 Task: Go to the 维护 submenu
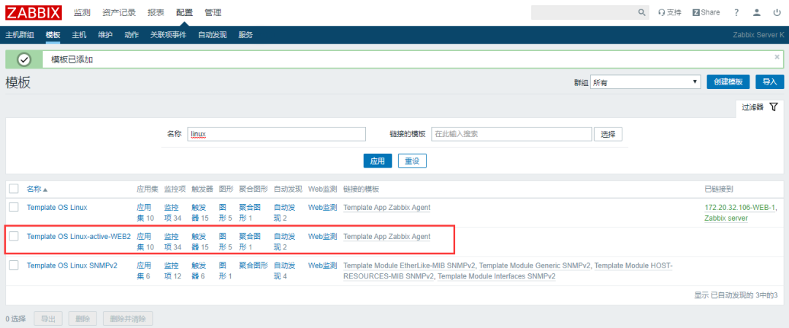105,35
